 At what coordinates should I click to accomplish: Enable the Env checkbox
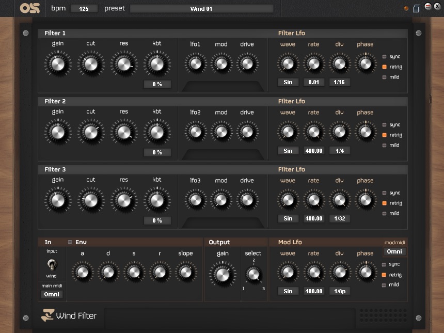tap(70, 242)
